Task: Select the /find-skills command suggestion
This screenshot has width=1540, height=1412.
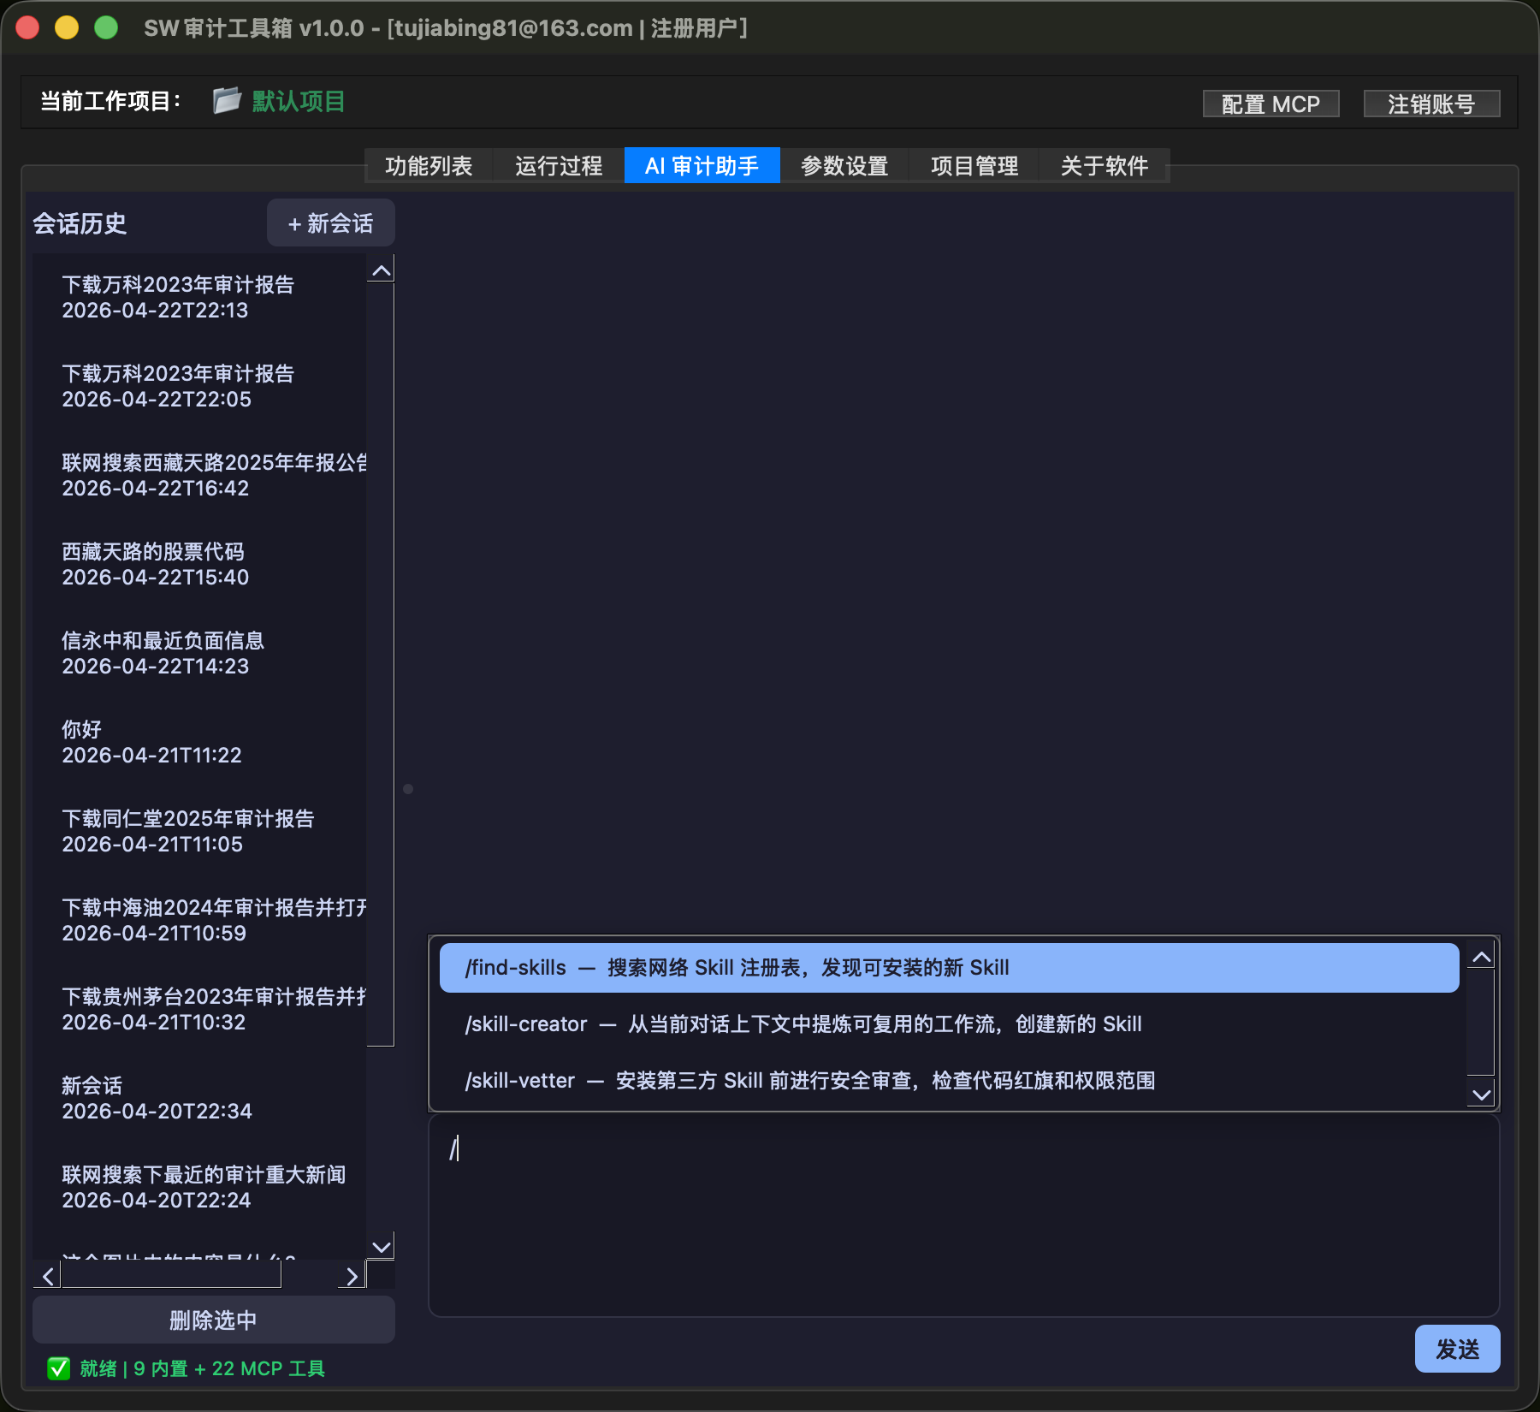Action: click(x=948, y=968)
